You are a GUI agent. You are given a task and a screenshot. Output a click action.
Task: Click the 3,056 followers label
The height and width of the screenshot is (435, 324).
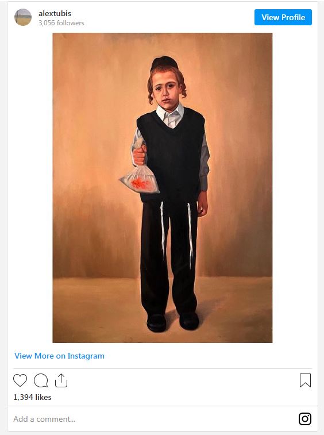click(x=61, y=23)
